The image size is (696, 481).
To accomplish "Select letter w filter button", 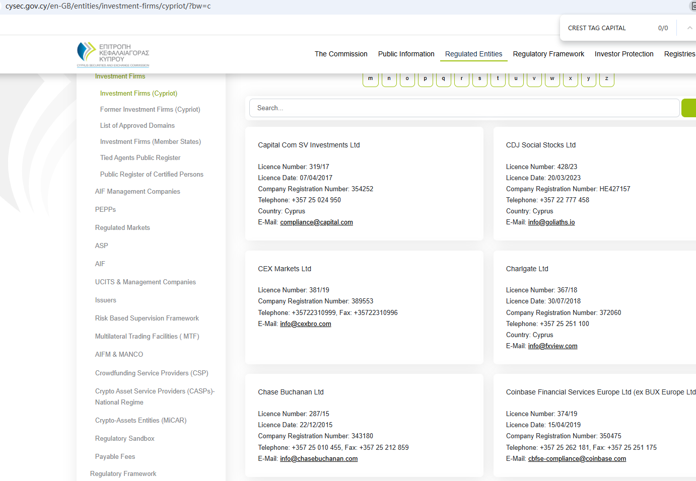I will (552, 79).
